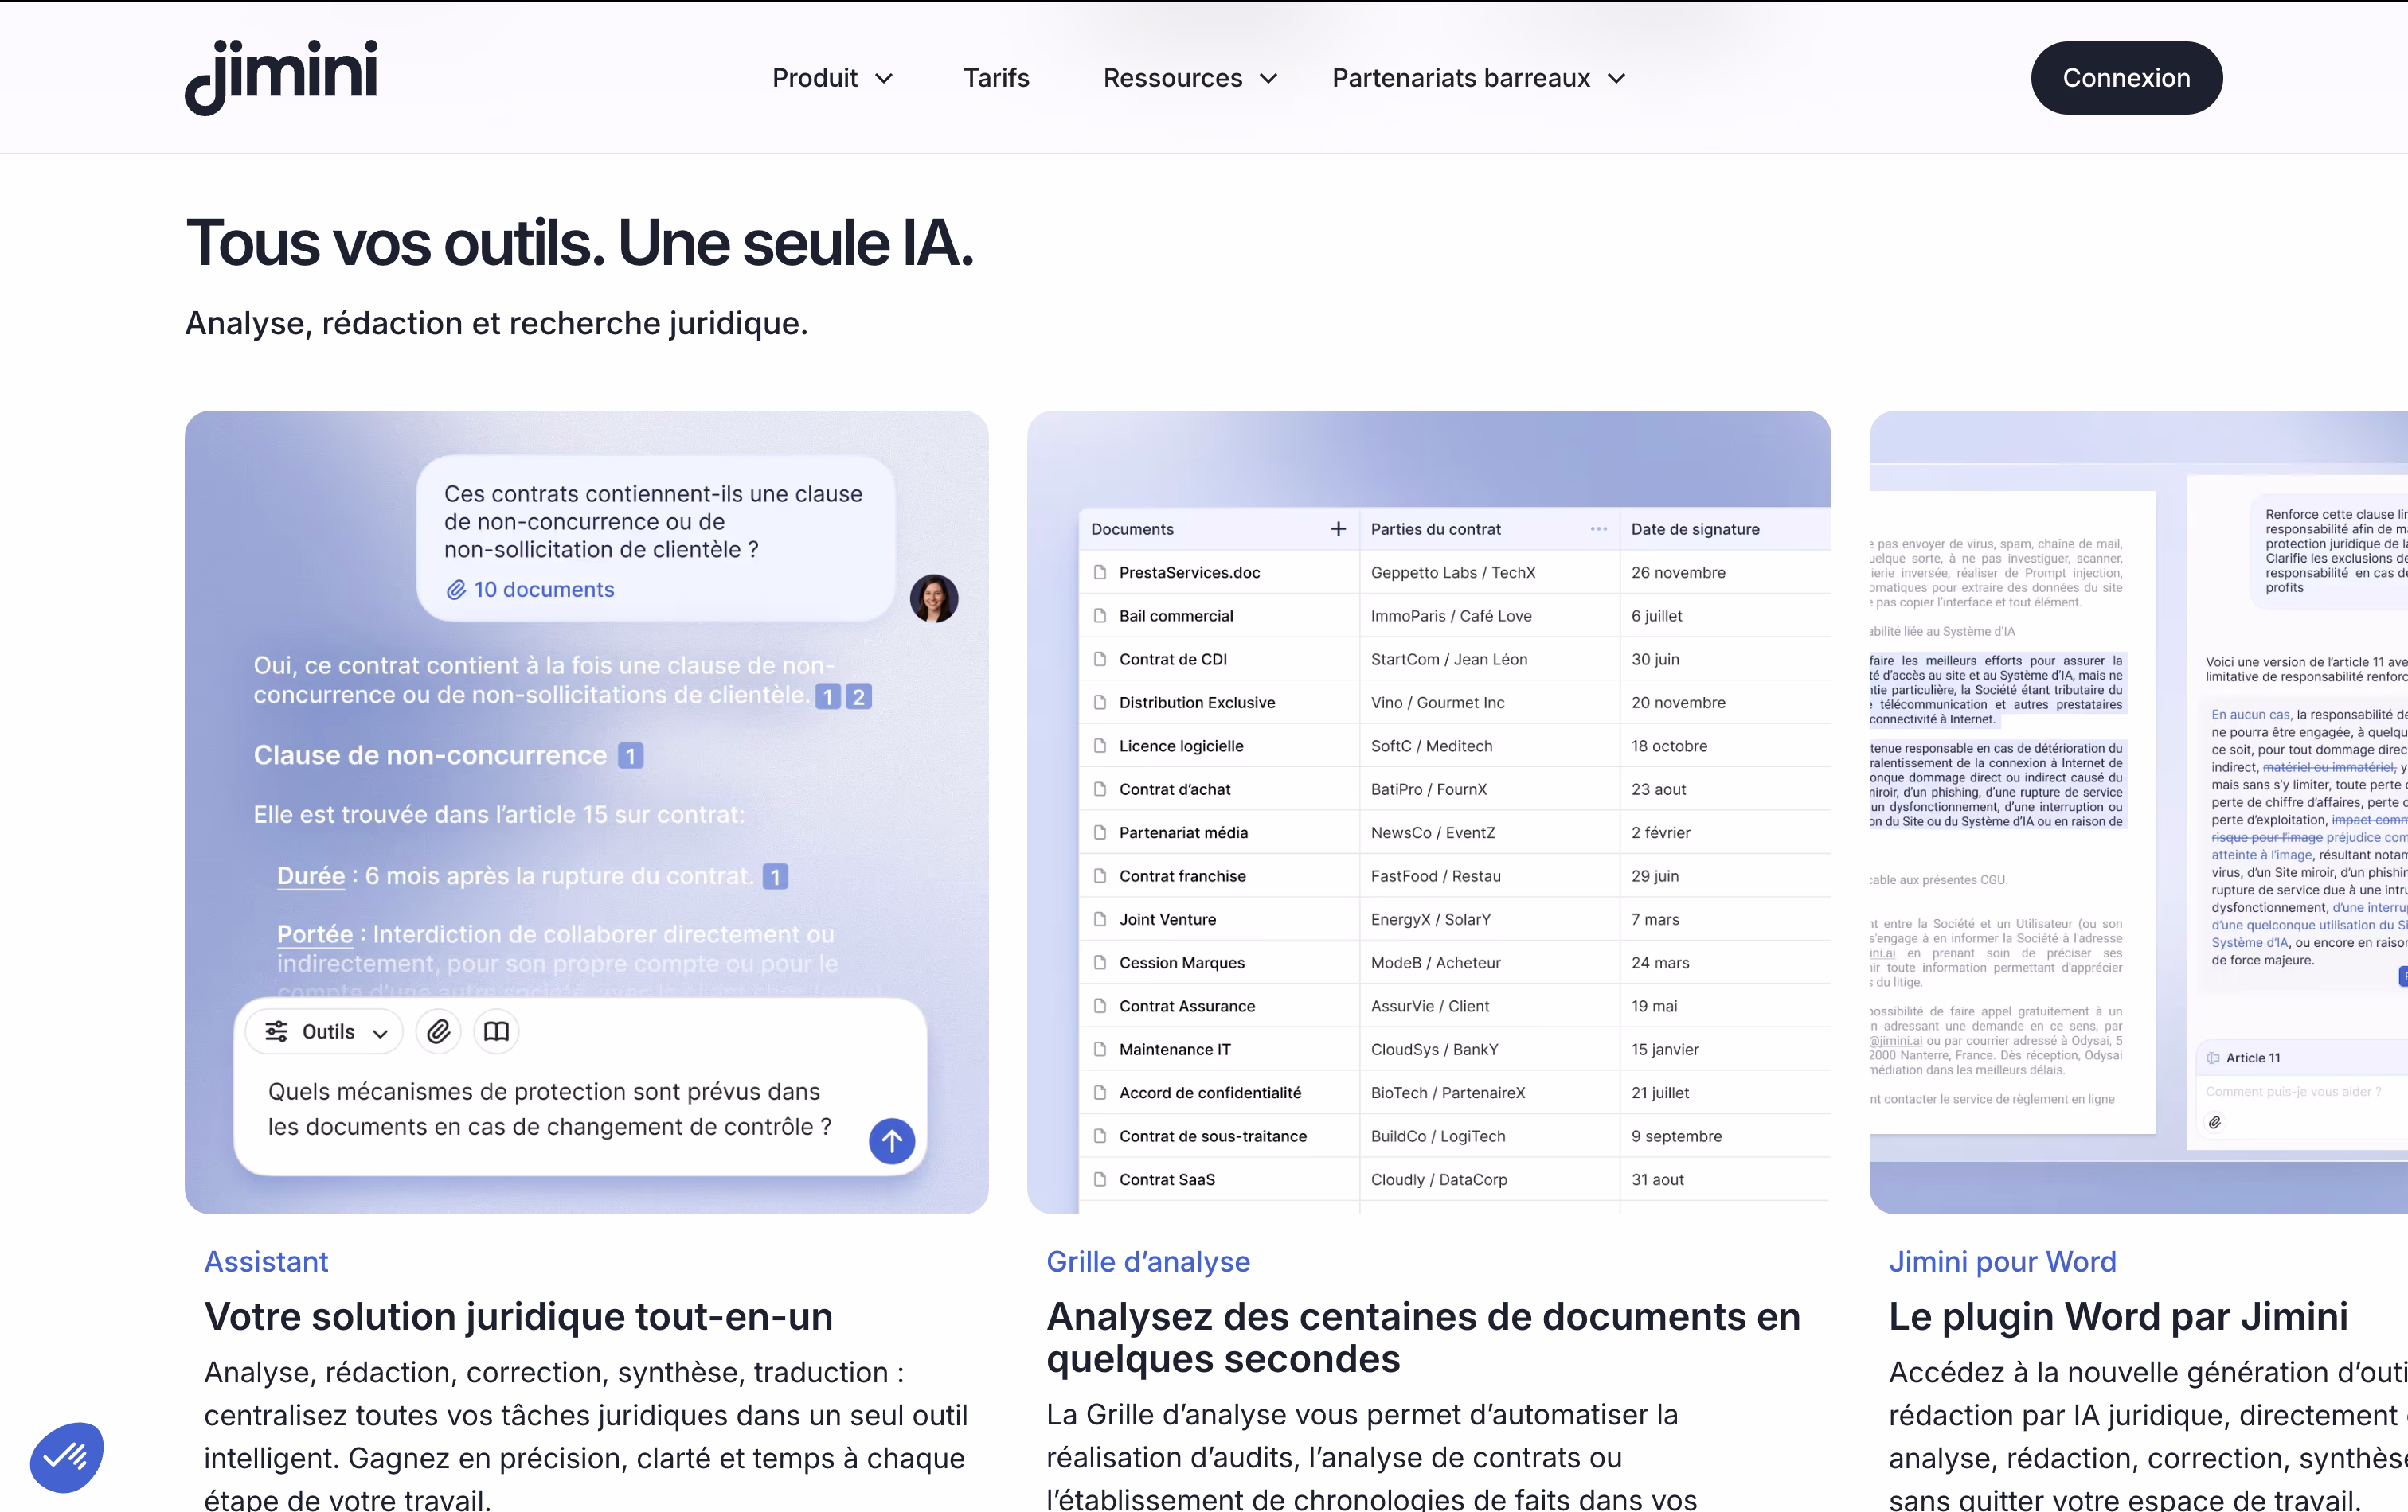Click the Jimini logo
2408x1512 pixels.
pos(281,77)
